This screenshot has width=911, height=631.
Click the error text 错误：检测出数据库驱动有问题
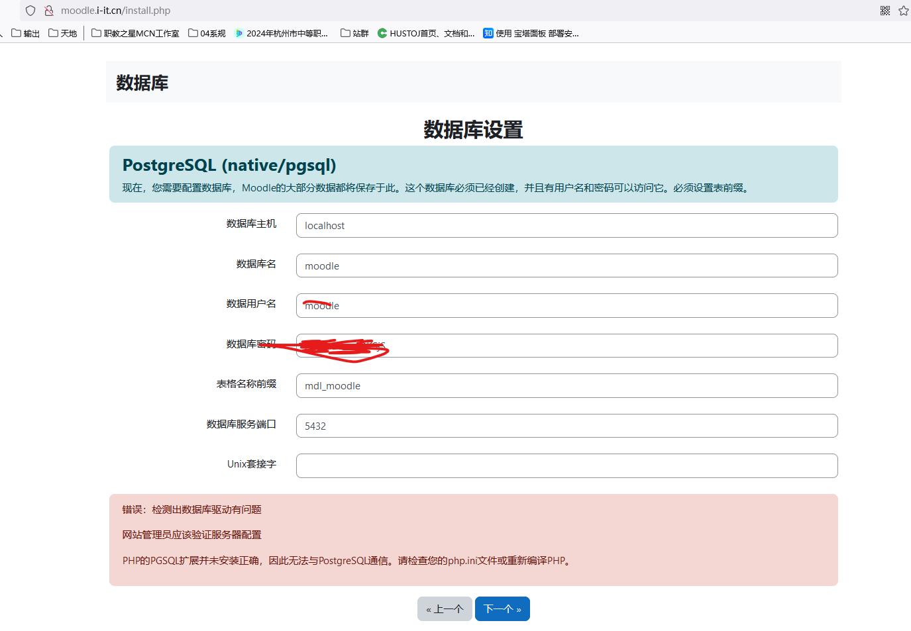pos(192,509)
